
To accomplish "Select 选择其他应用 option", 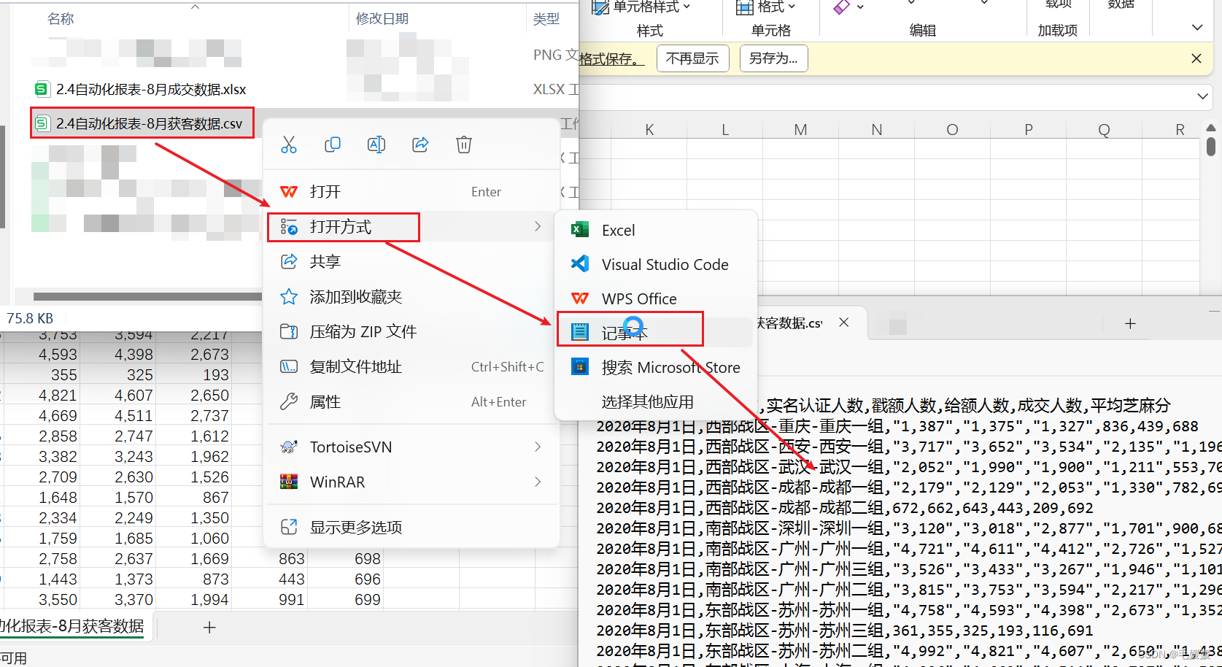I will coord(656,401).
